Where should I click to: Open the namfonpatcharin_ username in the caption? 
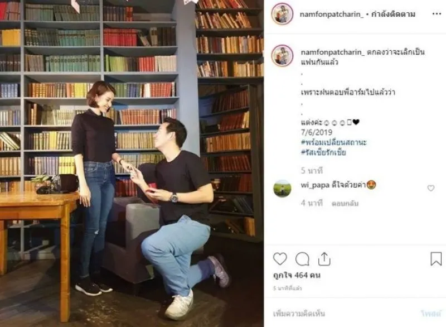332,52
